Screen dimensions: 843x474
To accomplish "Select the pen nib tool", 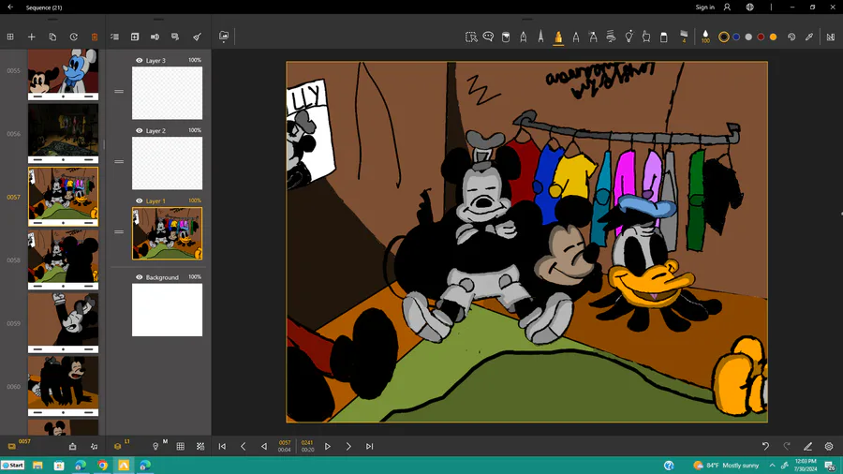I will coord(523,37).
